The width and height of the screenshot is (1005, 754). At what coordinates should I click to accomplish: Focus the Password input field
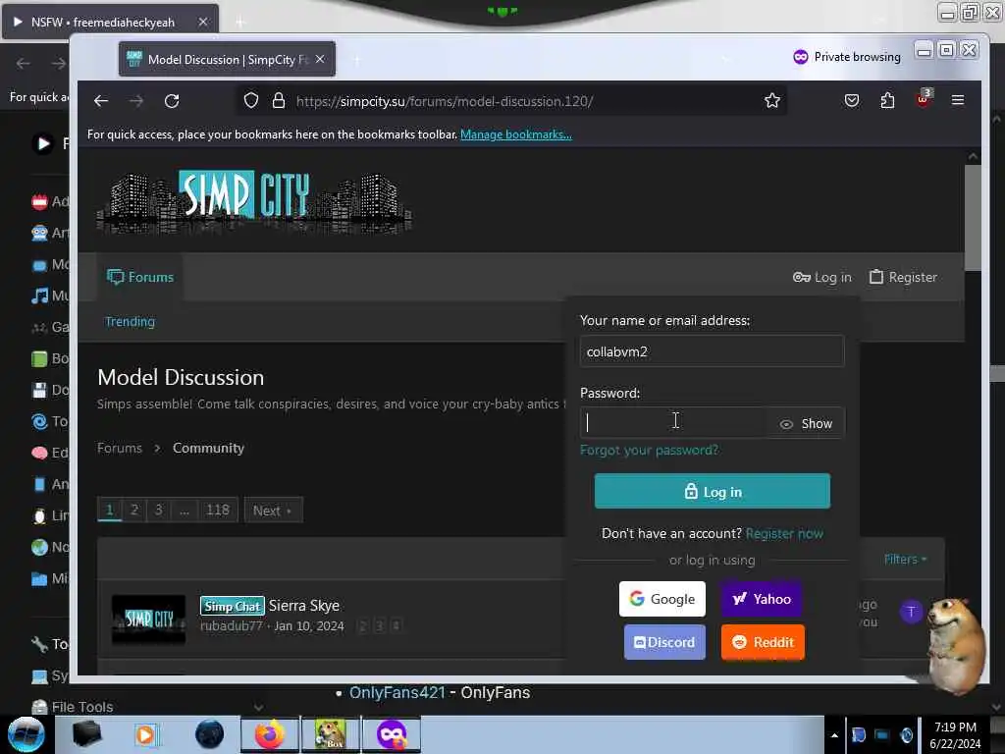point(673,423)
